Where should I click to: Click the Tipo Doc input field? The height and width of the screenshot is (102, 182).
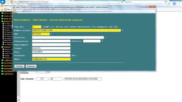click(x=37, y=27)
